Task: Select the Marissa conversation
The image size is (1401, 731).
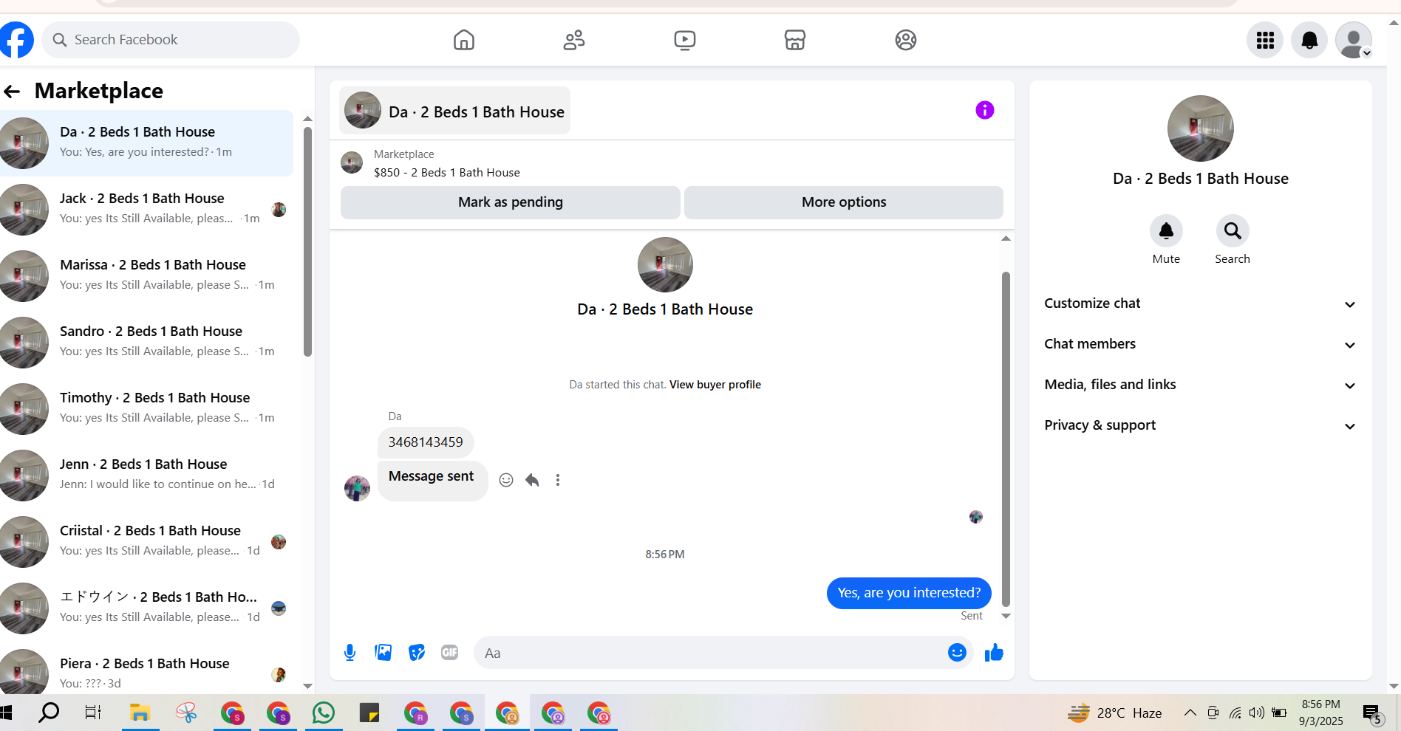Action: (146, 276)
